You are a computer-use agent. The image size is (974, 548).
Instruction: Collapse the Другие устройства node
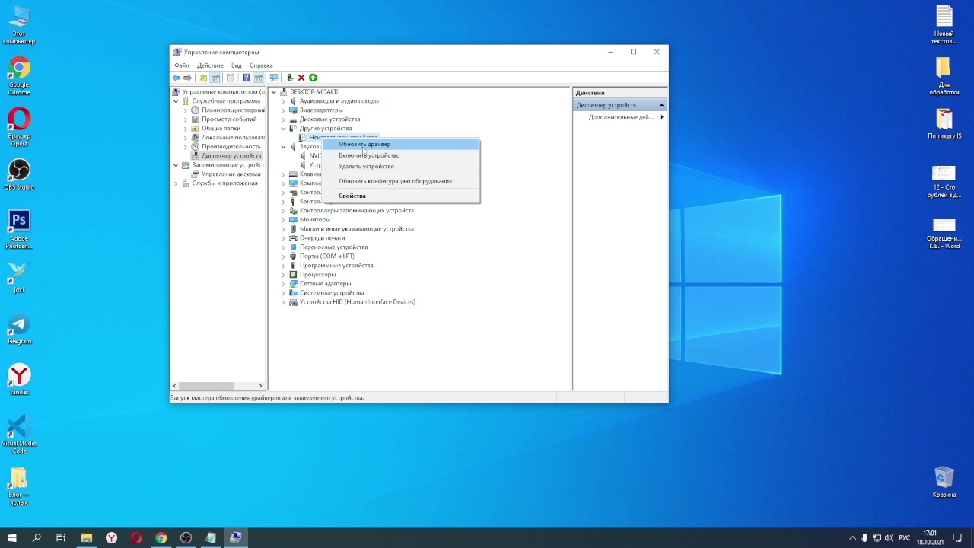point(284,129)
